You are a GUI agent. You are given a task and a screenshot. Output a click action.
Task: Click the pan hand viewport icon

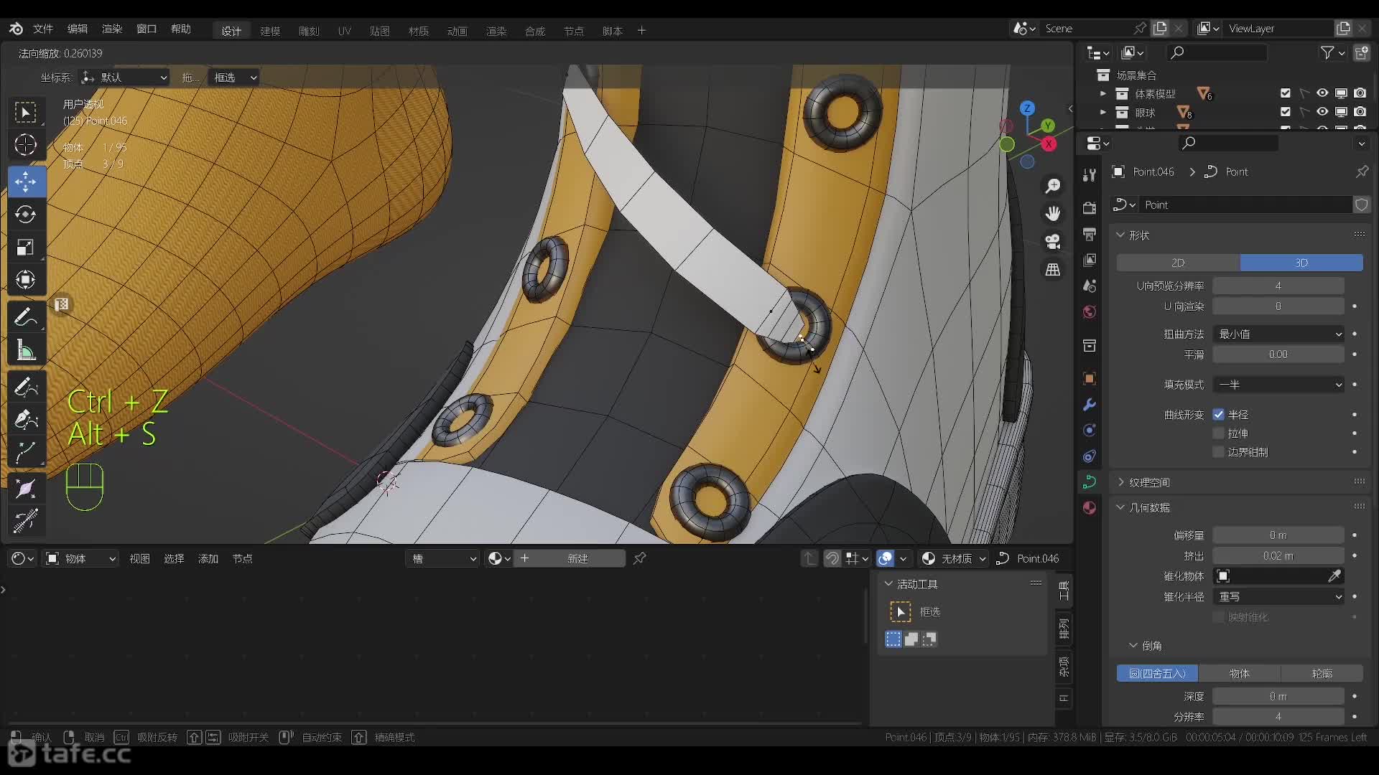(x=1053, y=214)
